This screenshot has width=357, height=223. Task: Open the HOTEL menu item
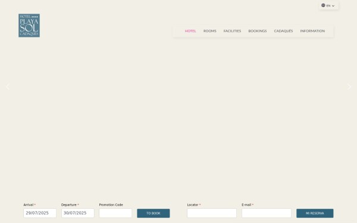pos(190,31)
